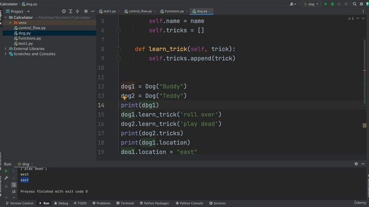Open the dog run configuration dropdown
Viewport: 369px width, 207px height.
pos(311,4)
